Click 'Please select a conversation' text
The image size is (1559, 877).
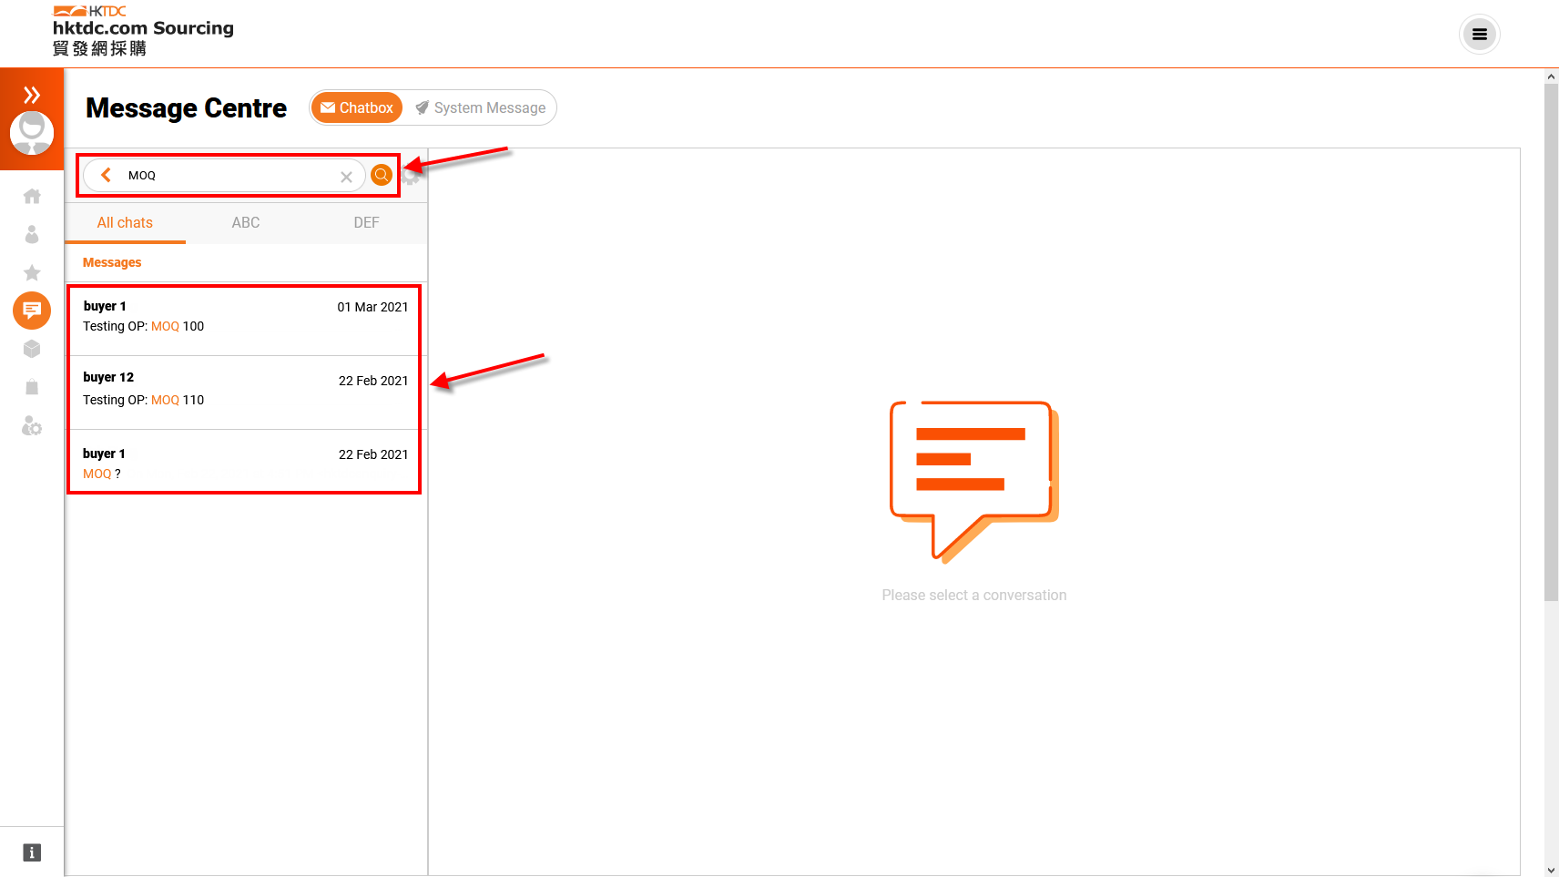point(974,595)
